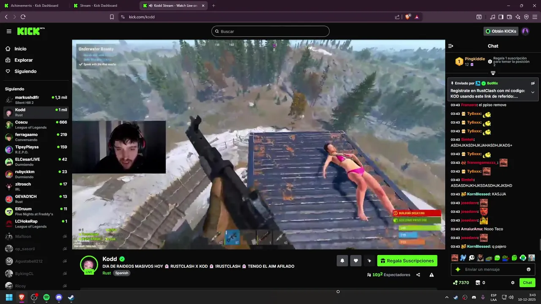
Task: Bookmark this page with bookmark icon
Action: [112, 17]
